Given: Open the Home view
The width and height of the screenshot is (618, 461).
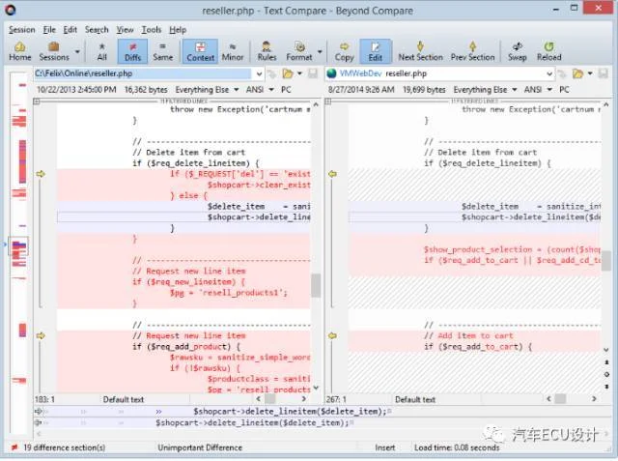Looking at the screenshot, I should pyautogui.click(x=19, y=51).
